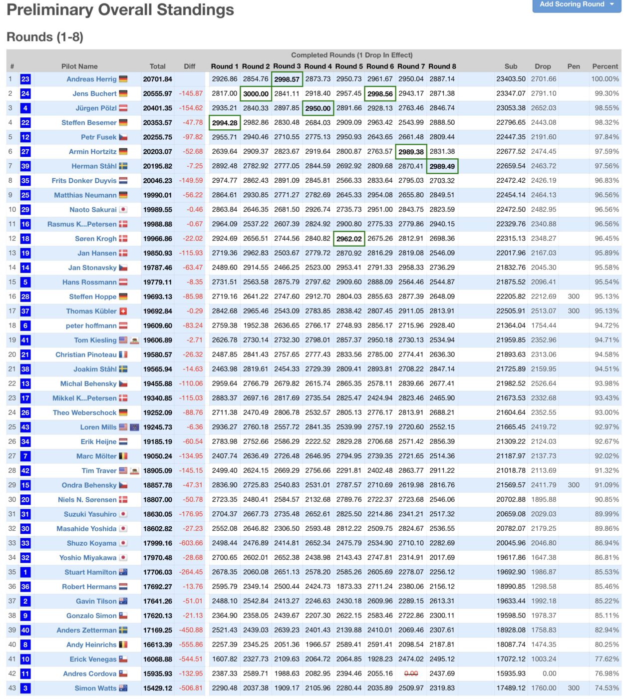Open Jens Buchert's pilot page

(94, 94)
